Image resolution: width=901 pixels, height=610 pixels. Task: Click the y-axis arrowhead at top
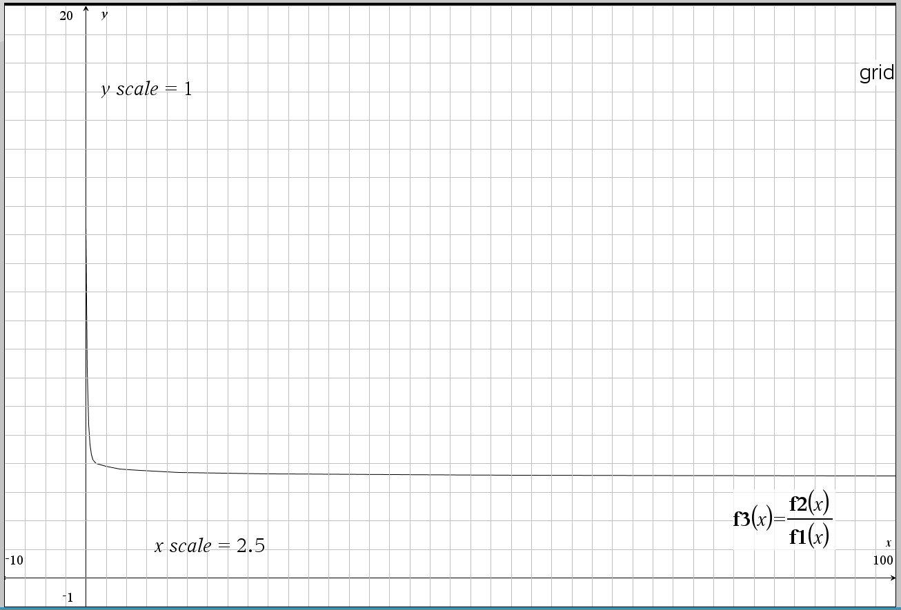86,9
